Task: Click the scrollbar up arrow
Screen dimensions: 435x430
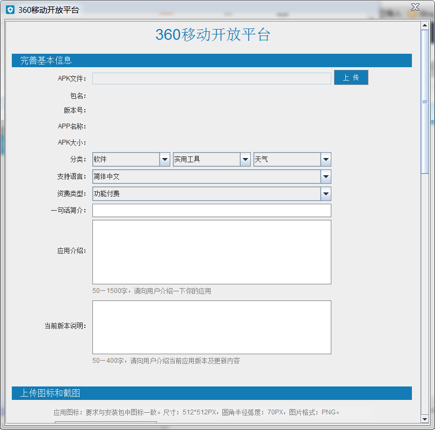Action: [425, 26]
